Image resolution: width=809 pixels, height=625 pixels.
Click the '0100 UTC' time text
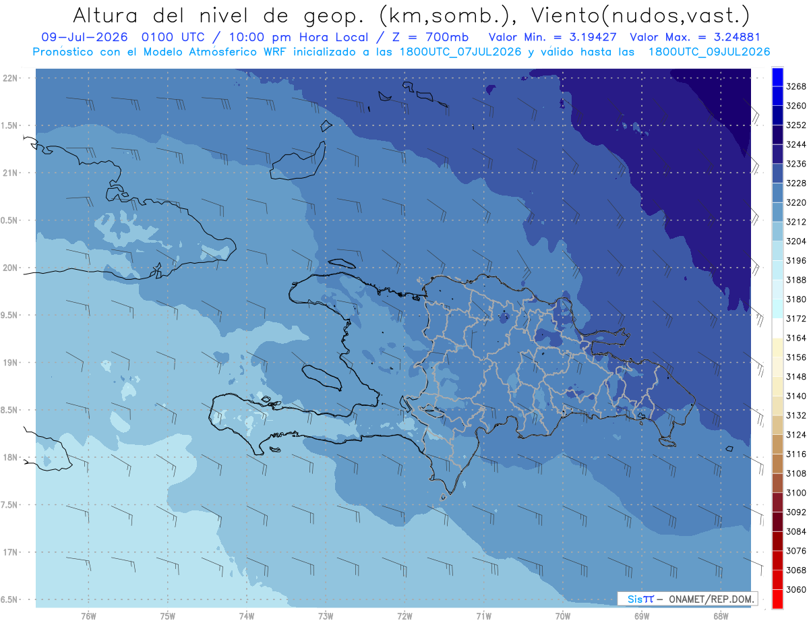point(176,38)
